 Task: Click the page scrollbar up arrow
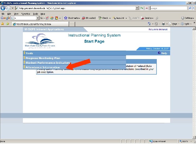pos(194,28)
